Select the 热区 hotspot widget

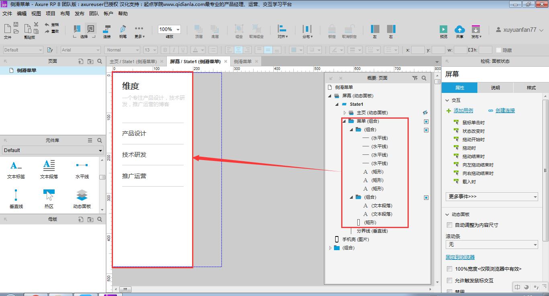[49, 199]
